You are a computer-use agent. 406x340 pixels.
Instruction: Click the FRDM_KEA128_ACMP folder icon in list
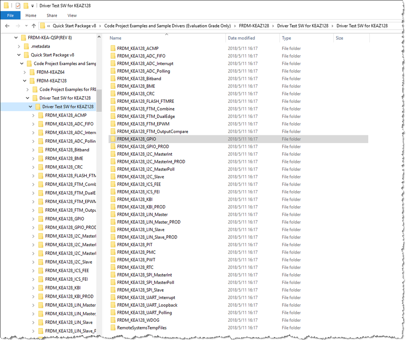point(113,48)
